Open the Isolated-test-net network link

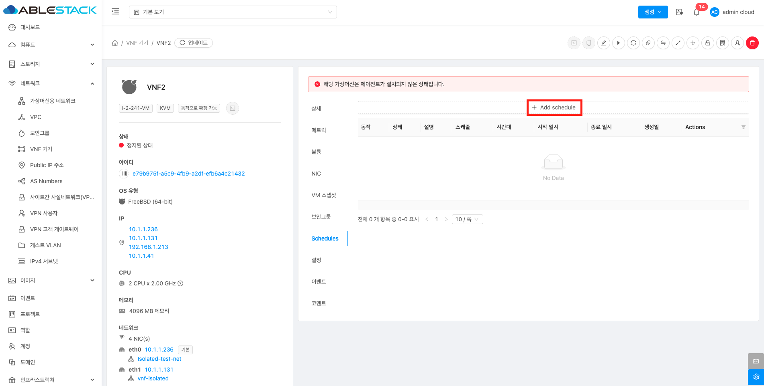(x=159, y=359)
